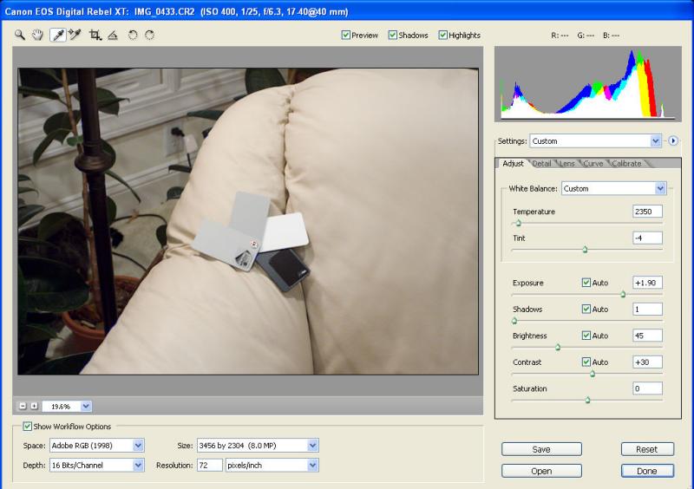Select the Zoom magnifier tool

19,35
